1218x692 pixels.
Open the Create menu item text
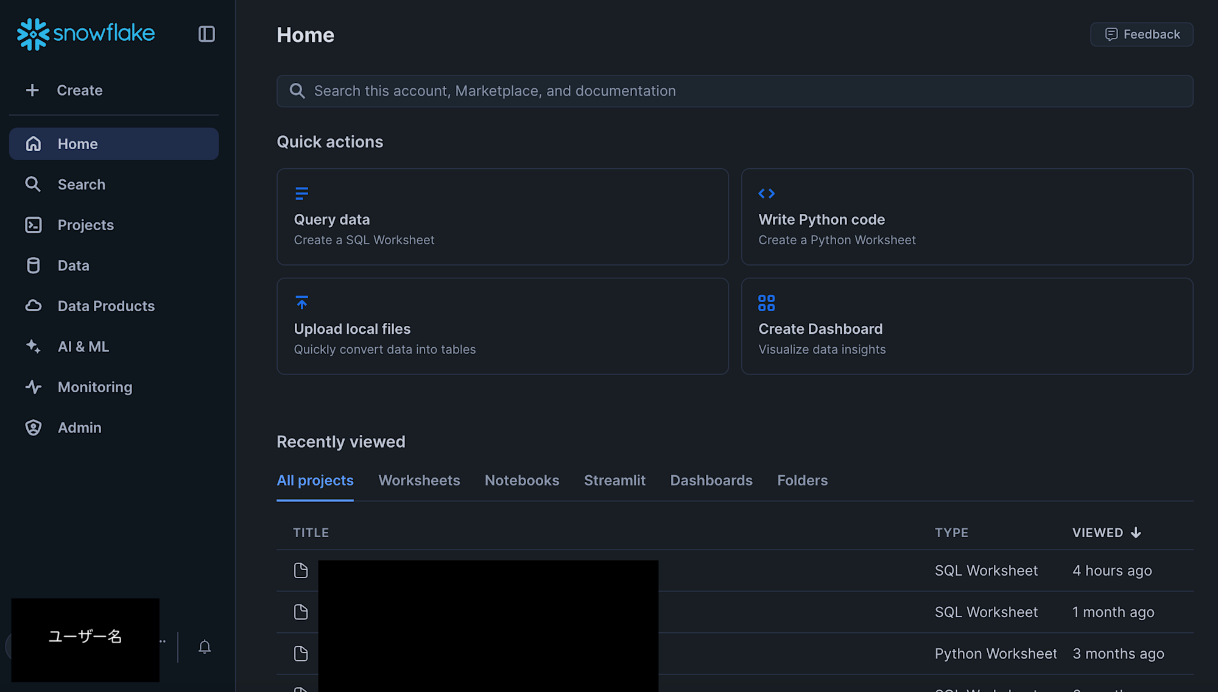tap(80, 90)
